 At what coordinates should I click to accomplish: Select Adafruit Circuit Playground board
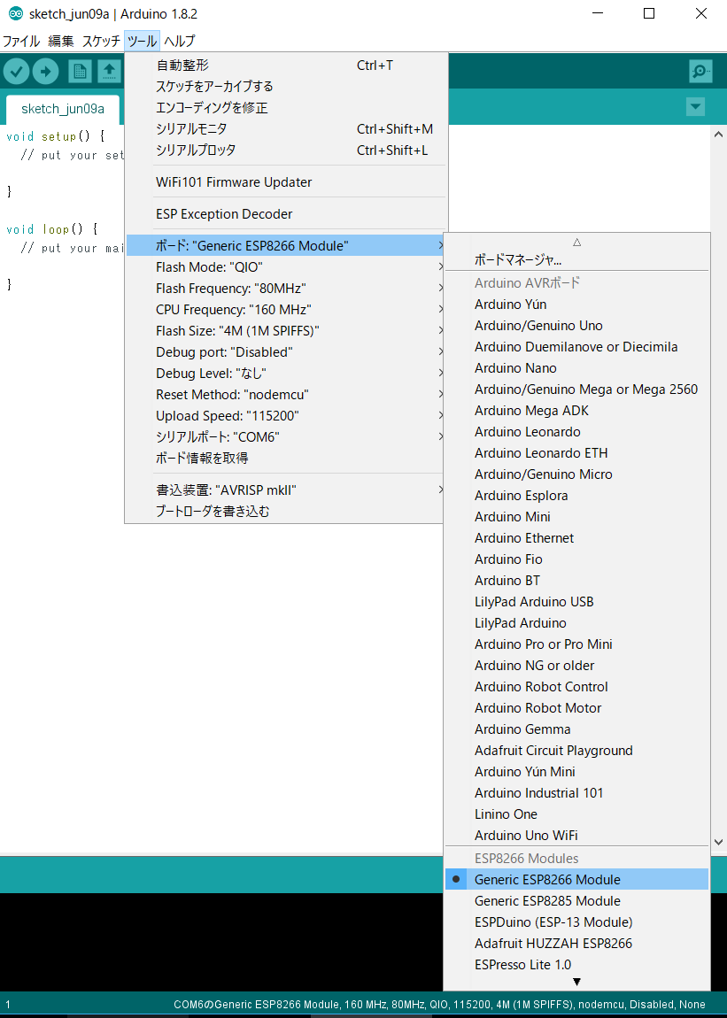click(577, 751)
